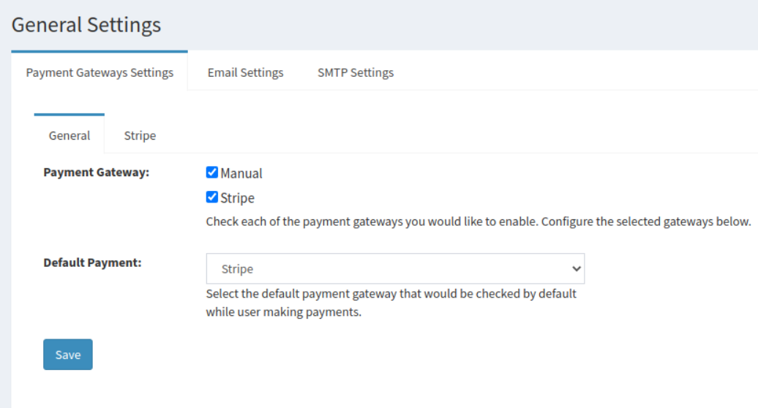Click the chevron arrow in Default Payment select
The height and width of the screenshot is (408, 758).
pyautogui.click(x=576, y=269)
